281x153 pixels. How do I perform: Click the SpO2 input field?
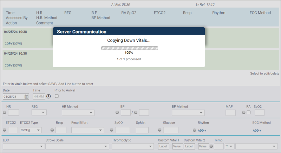260,112
